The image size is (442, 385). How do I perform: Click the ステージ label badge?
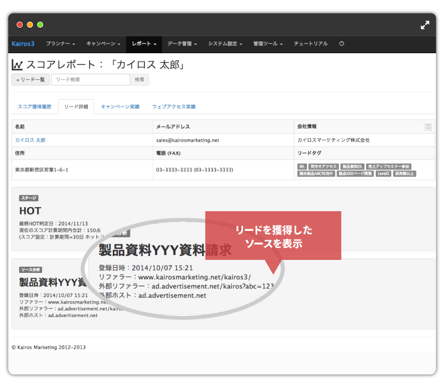(29, 198)
